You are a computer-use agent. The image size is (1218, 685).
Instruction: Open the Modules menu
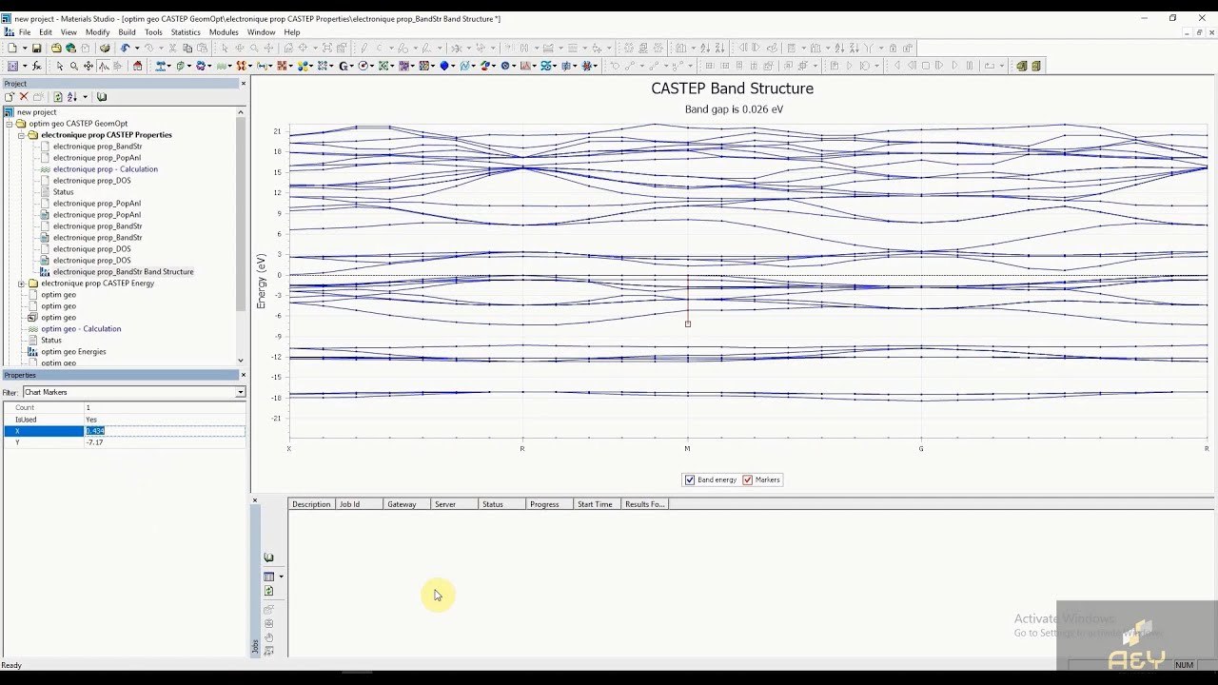click(x=224, y=32)
